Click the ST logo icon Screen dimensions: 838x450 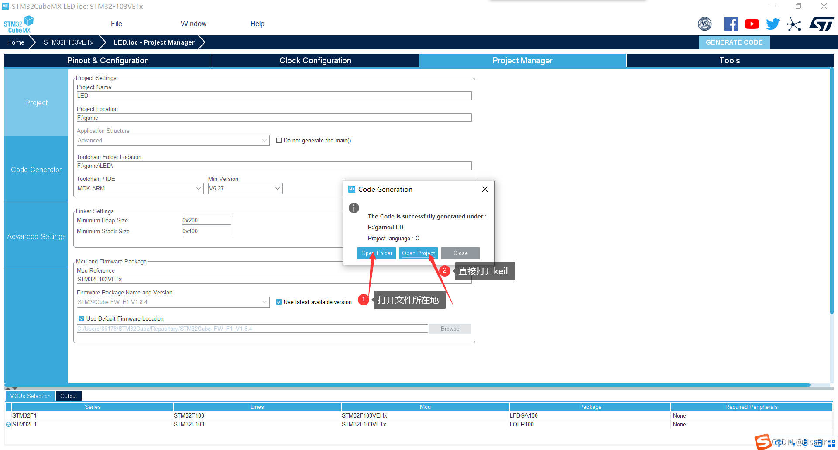[821, 24]
